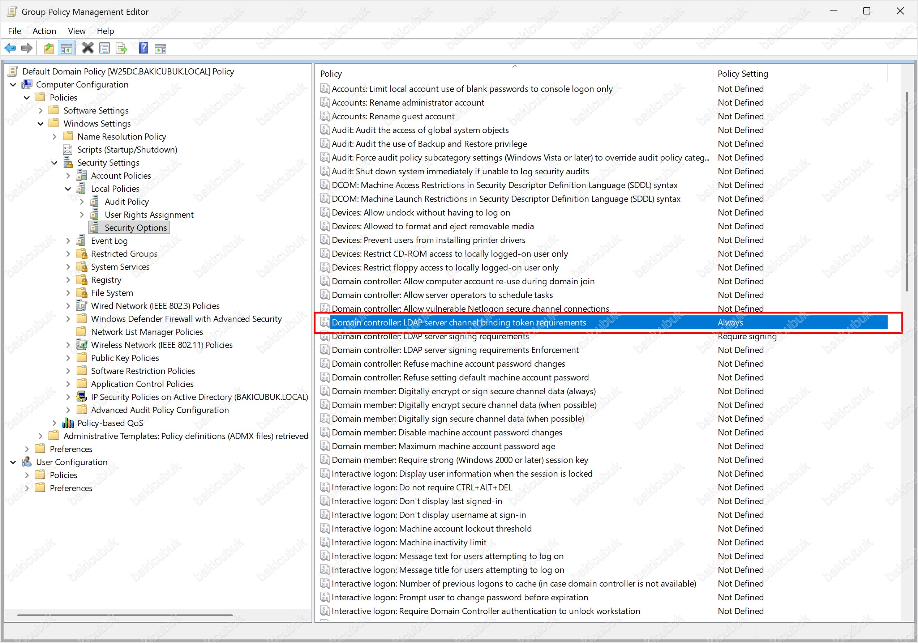Select Advanced Audit Policy Configuration
The image size is (918, 643).
pyautogui.click(x=160, y=410)
